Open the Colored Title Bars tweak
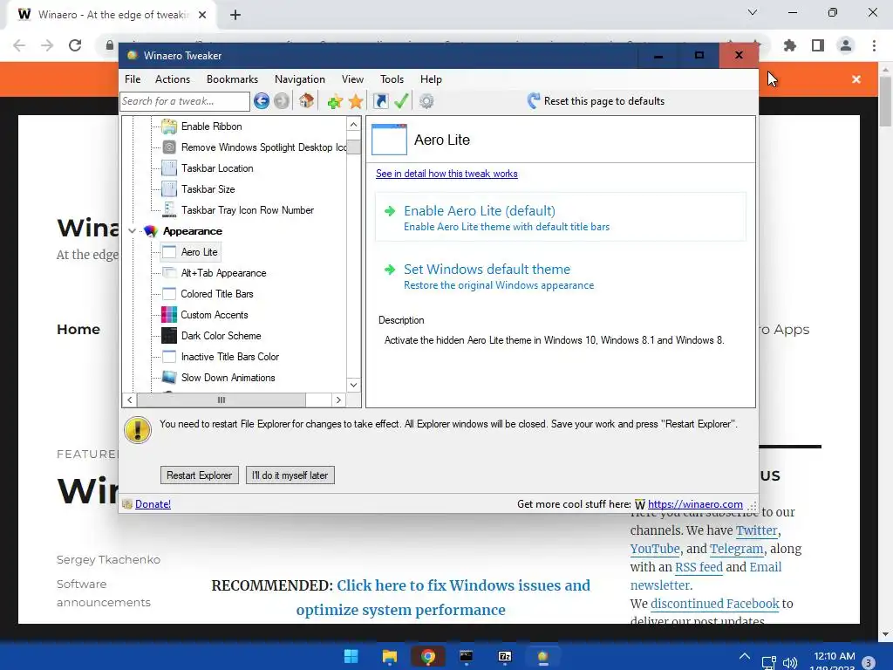 (x=217, y=294)
